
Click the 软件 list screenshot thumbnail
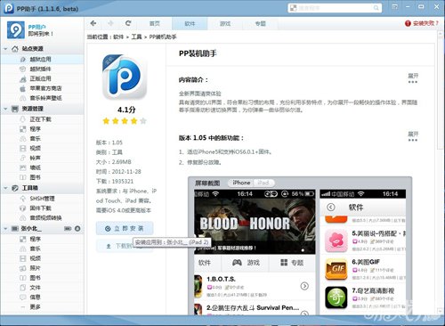pos(363,252)
